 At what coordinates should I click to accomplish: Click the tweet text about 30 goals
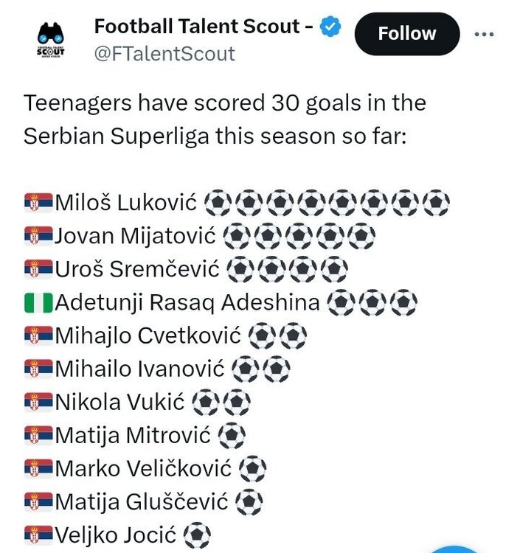pyautogui.click(x=224, y=119)
